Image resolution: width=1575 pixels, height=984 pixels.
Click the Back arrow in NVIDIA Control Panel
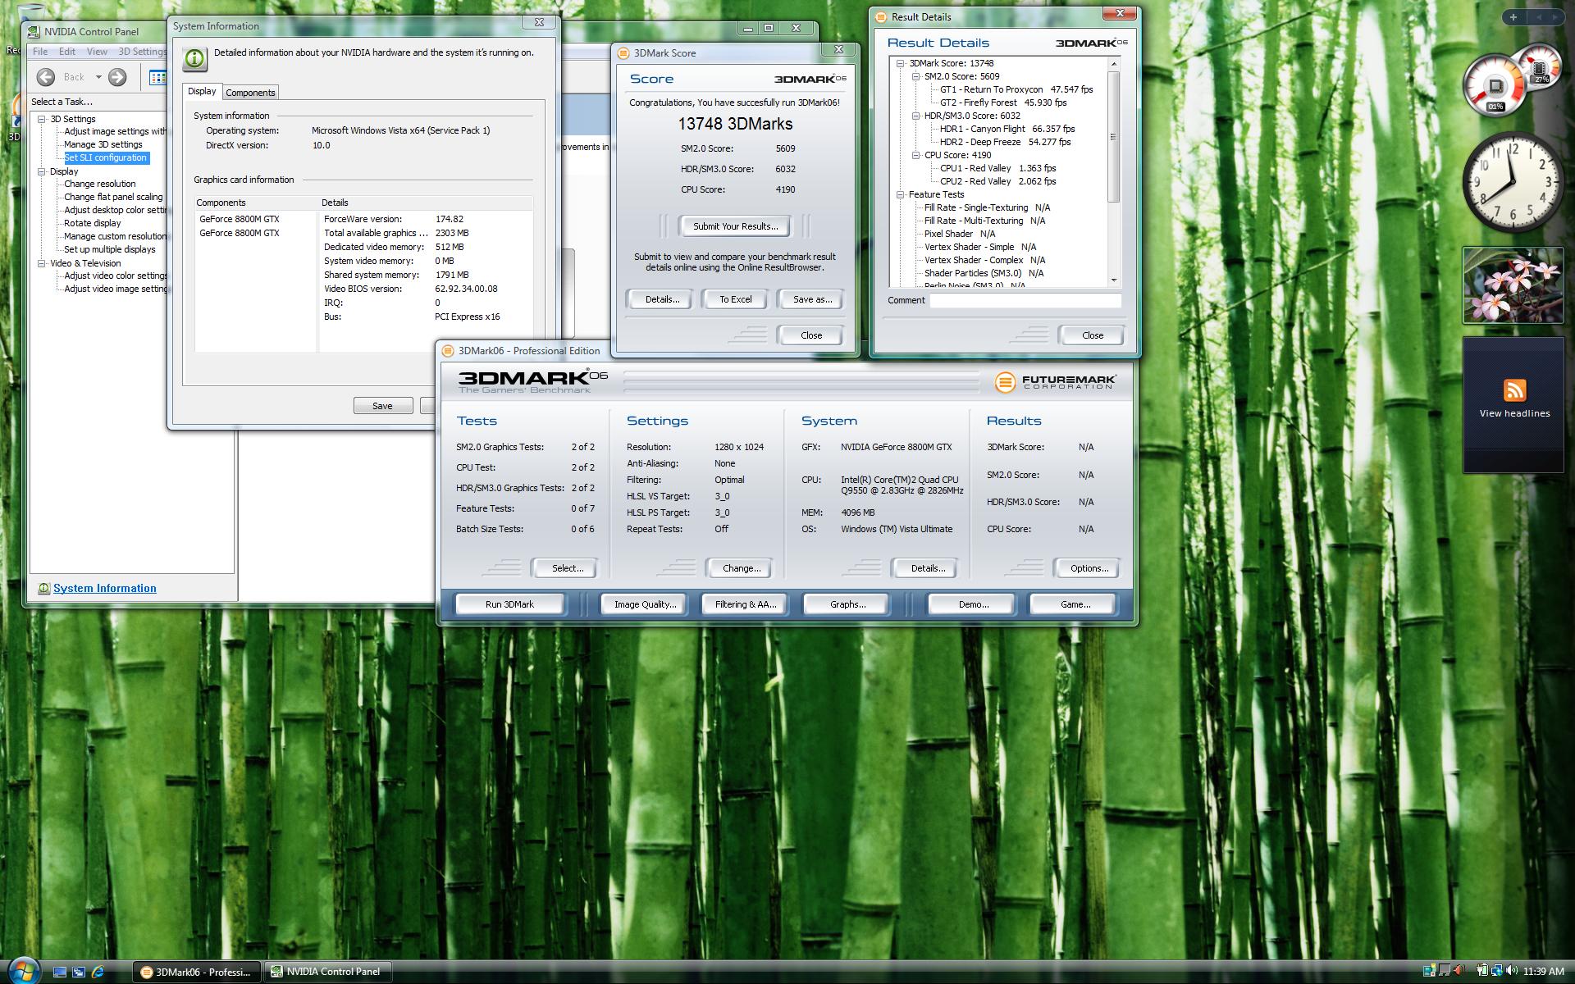tap(46, 77)
